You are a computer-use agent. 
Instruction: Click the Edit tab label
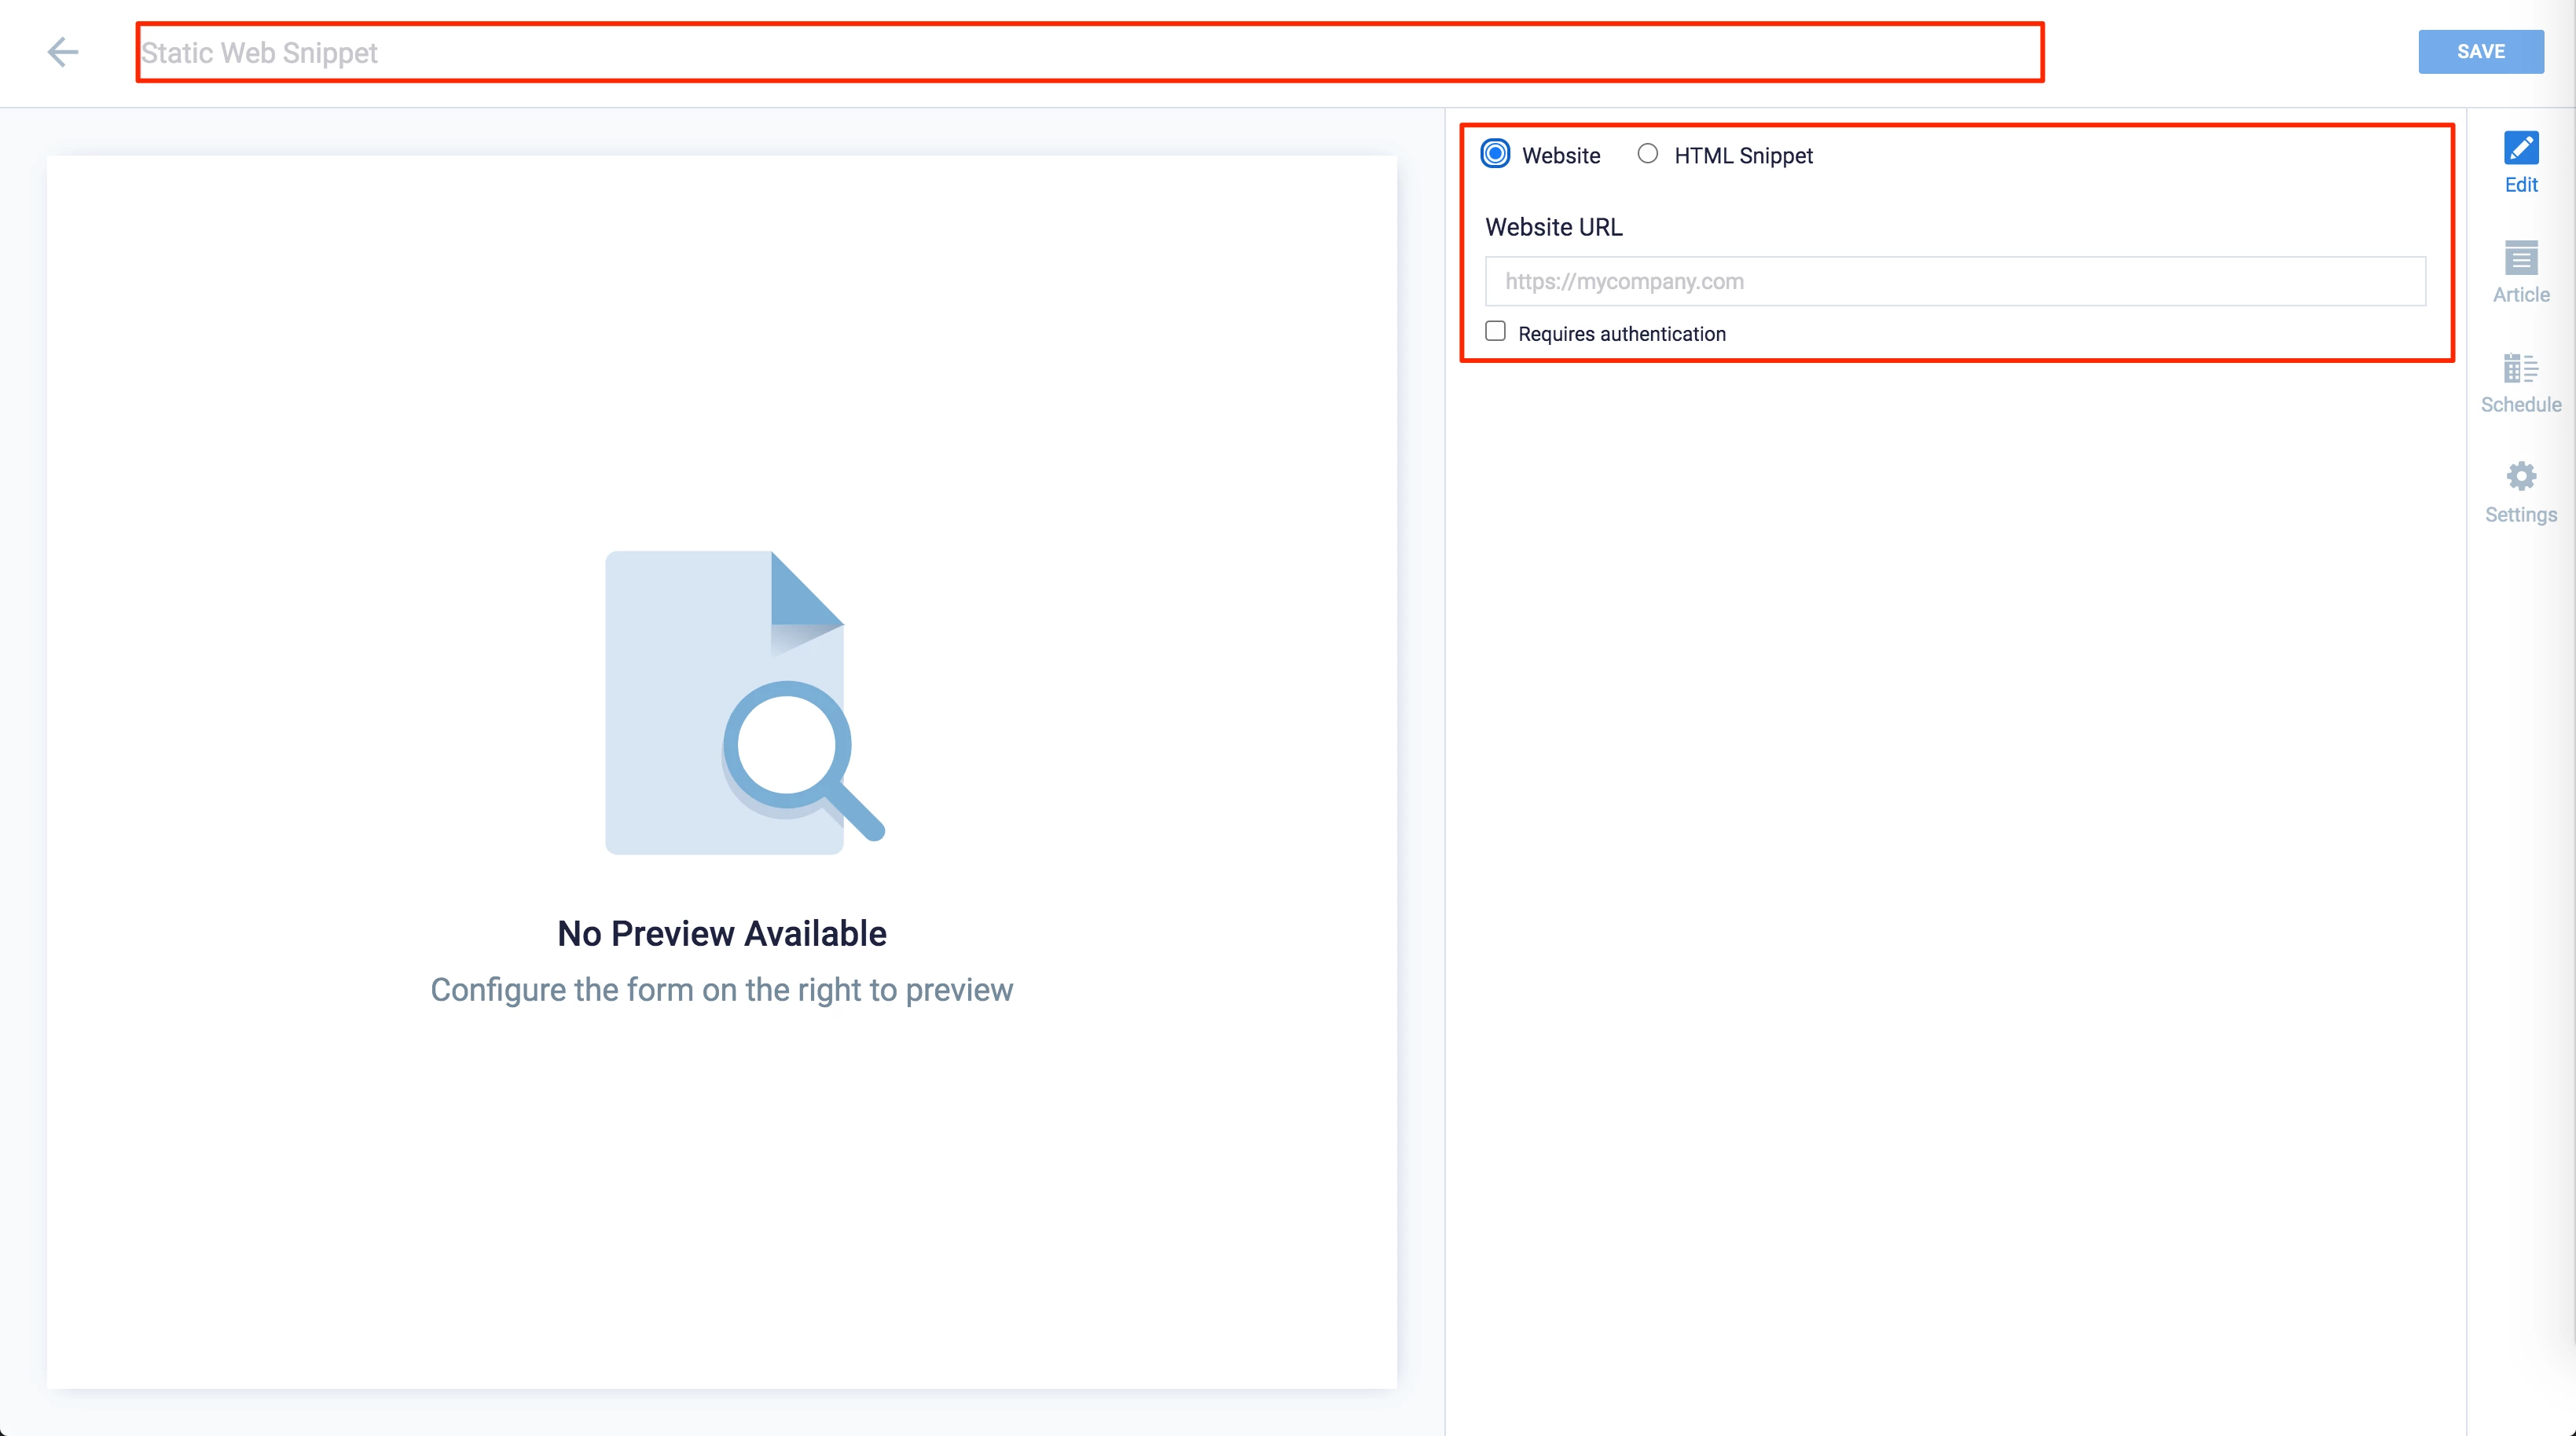tap(2520, 185)
